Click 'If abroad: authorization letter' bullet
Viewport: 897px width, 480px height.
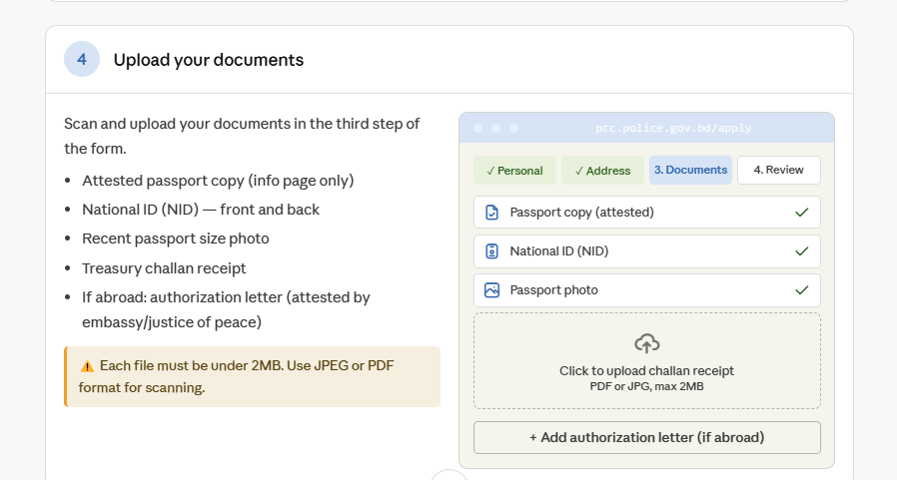[226, 309]
